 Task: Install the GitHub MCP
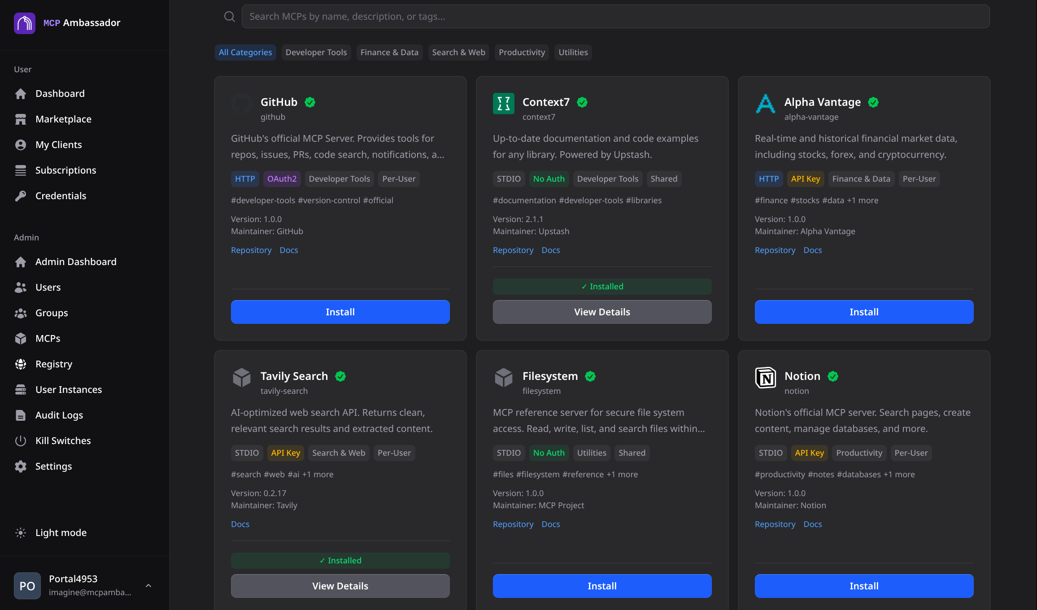340,312
